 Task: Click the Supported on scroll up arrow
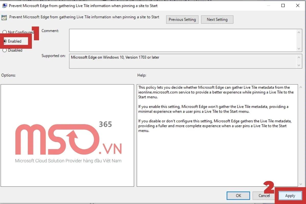click(x=299, y=57)
